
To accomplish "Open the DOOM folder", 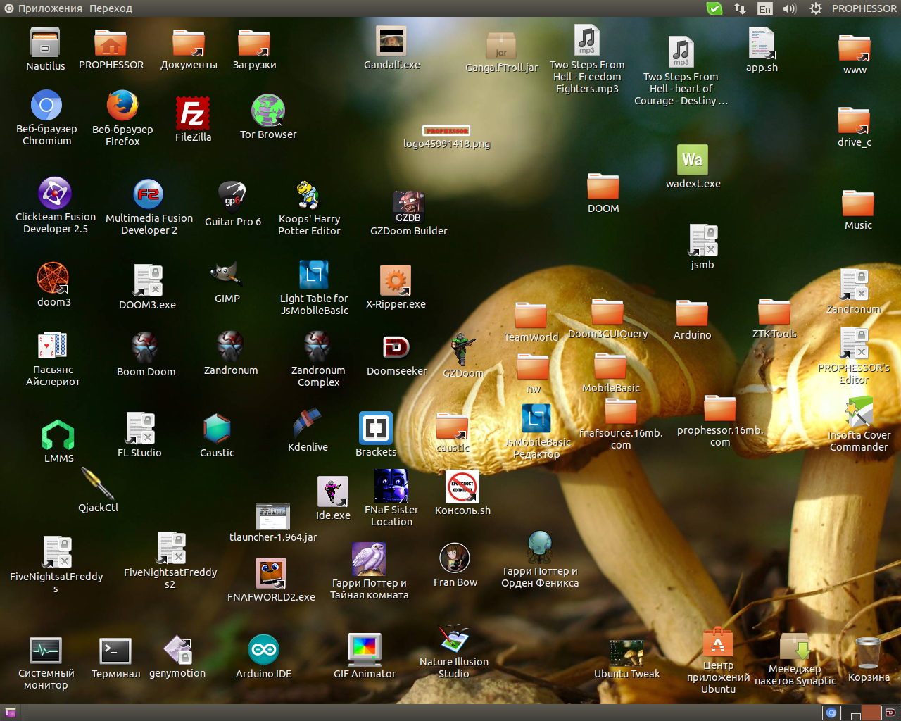I will coord(603,187).
